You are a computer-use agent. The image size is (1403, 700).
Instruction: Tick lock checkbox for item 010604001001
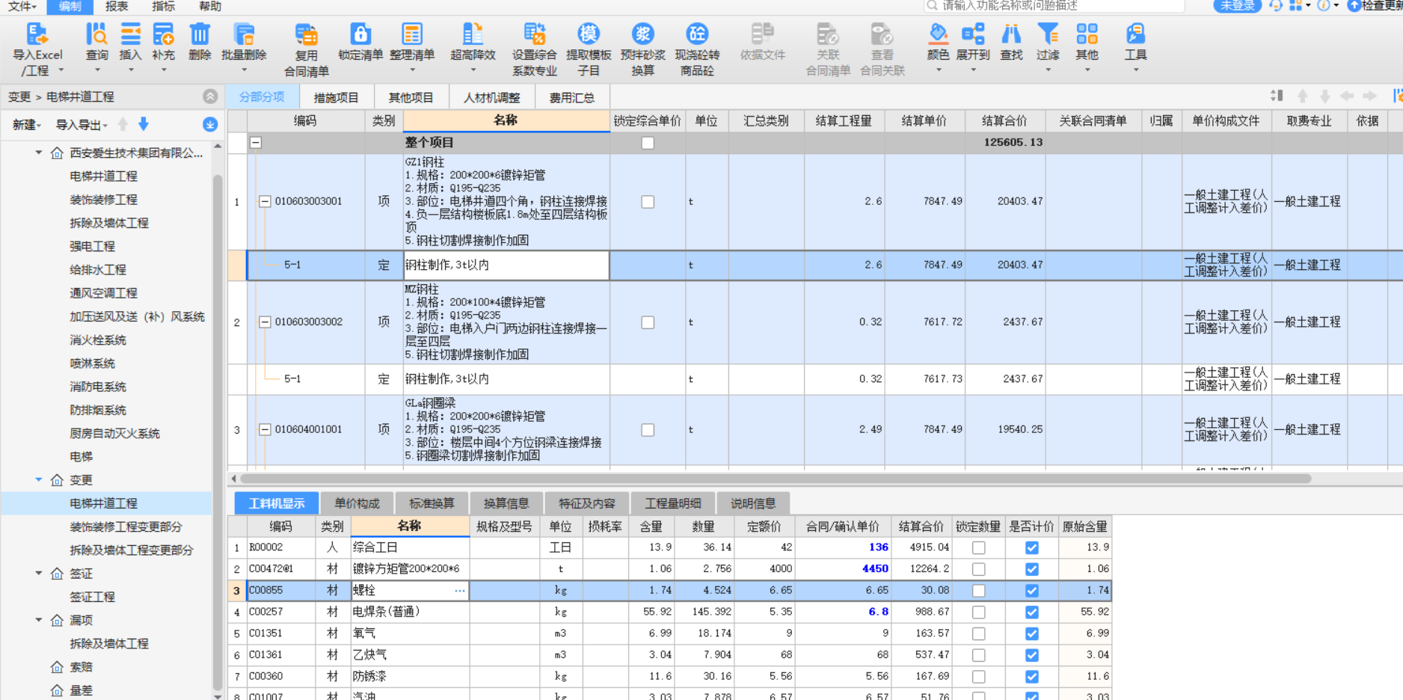[648, 430]
